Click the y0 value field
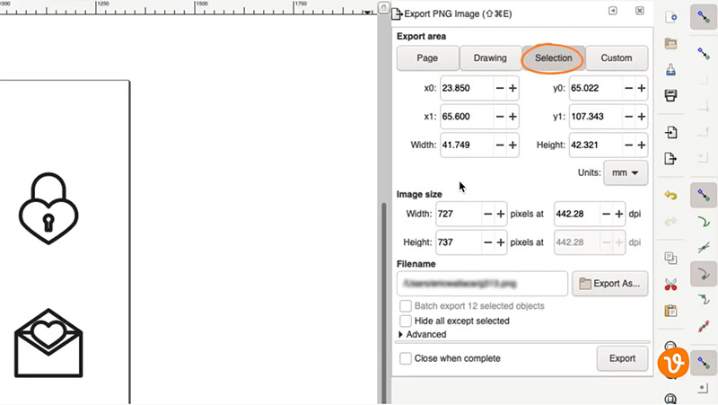Image resolution: width=718 pixels, height=405 pixels. (596, 88)
